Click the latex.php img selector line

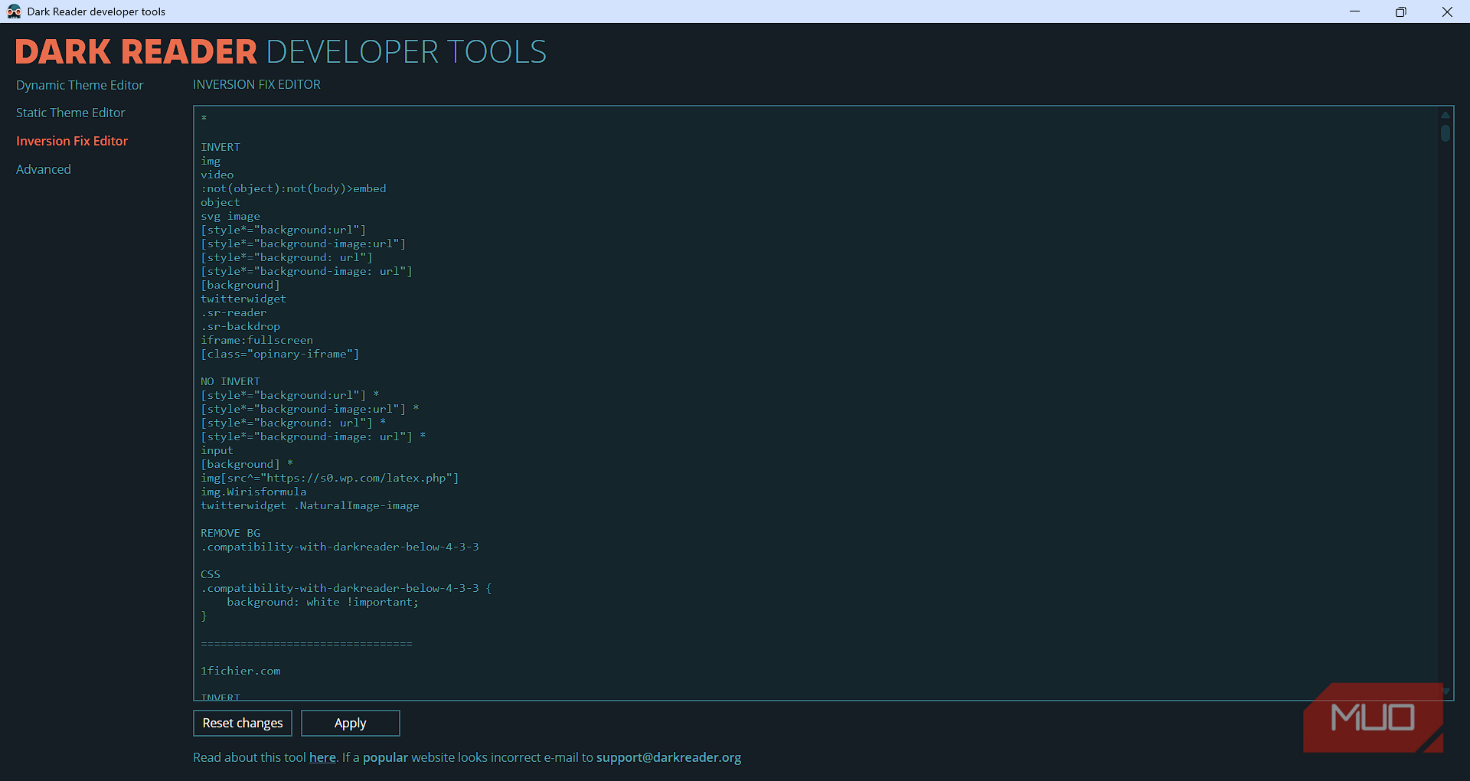click(x=330, y=478)
